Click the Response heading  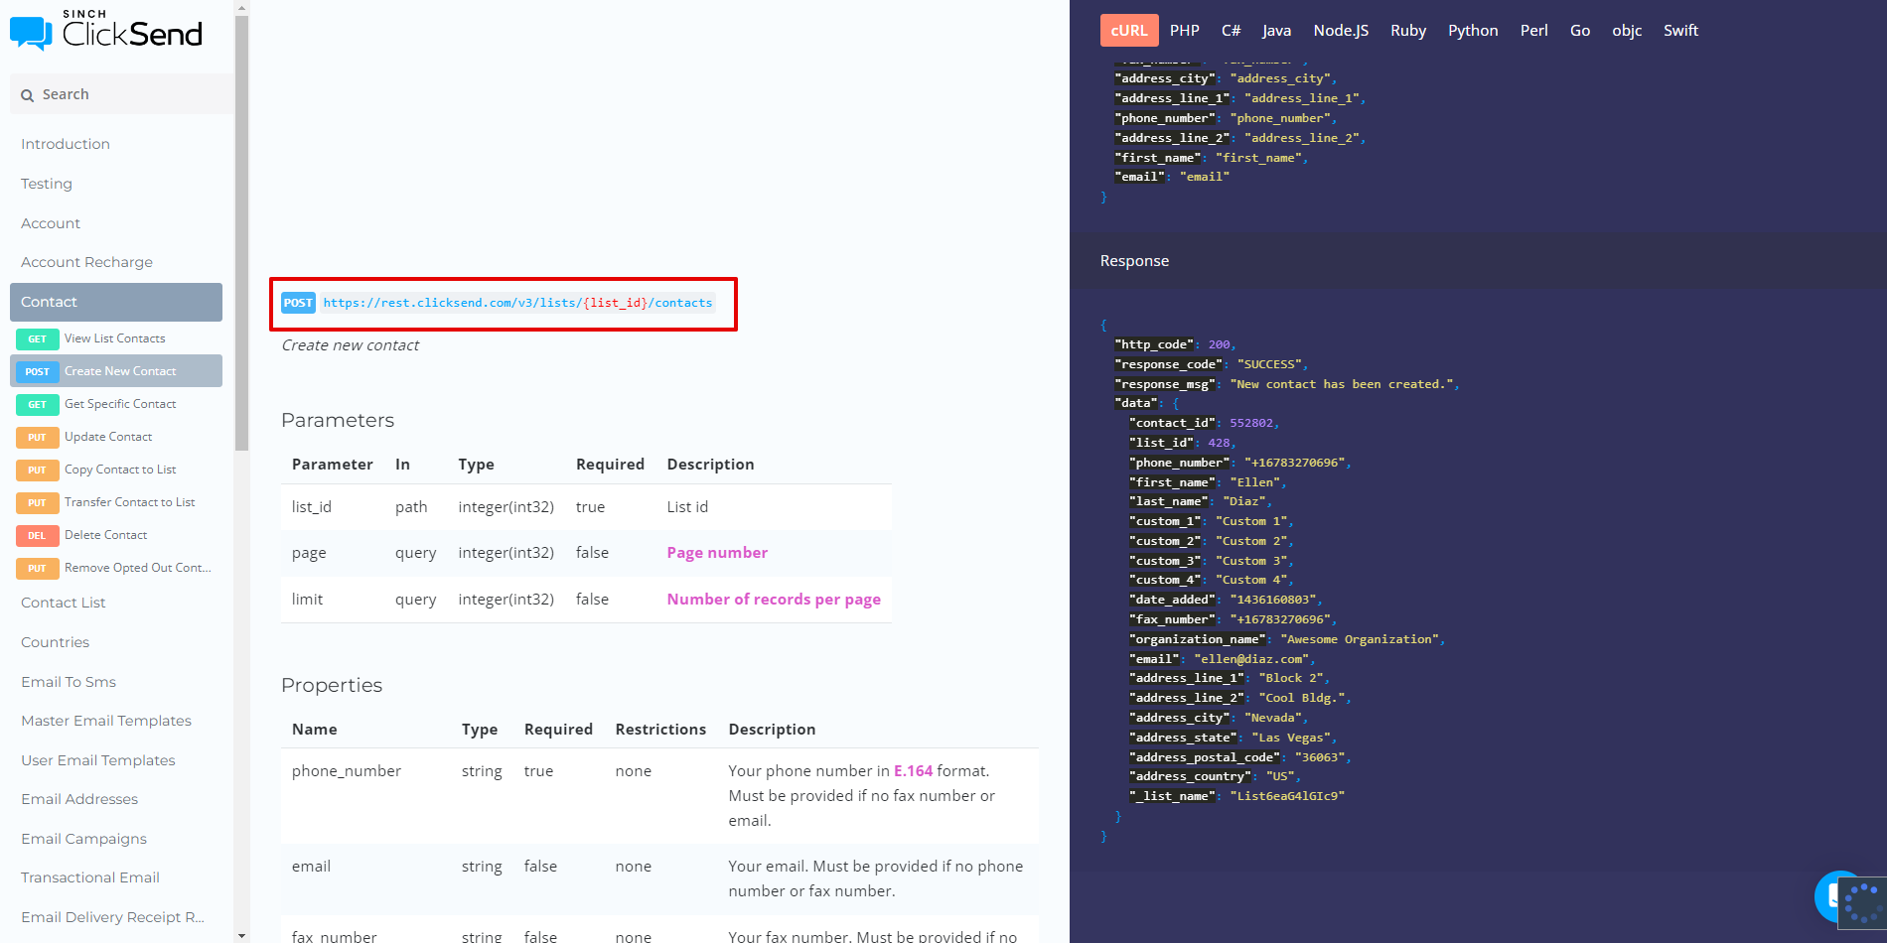coord(1134,261)
